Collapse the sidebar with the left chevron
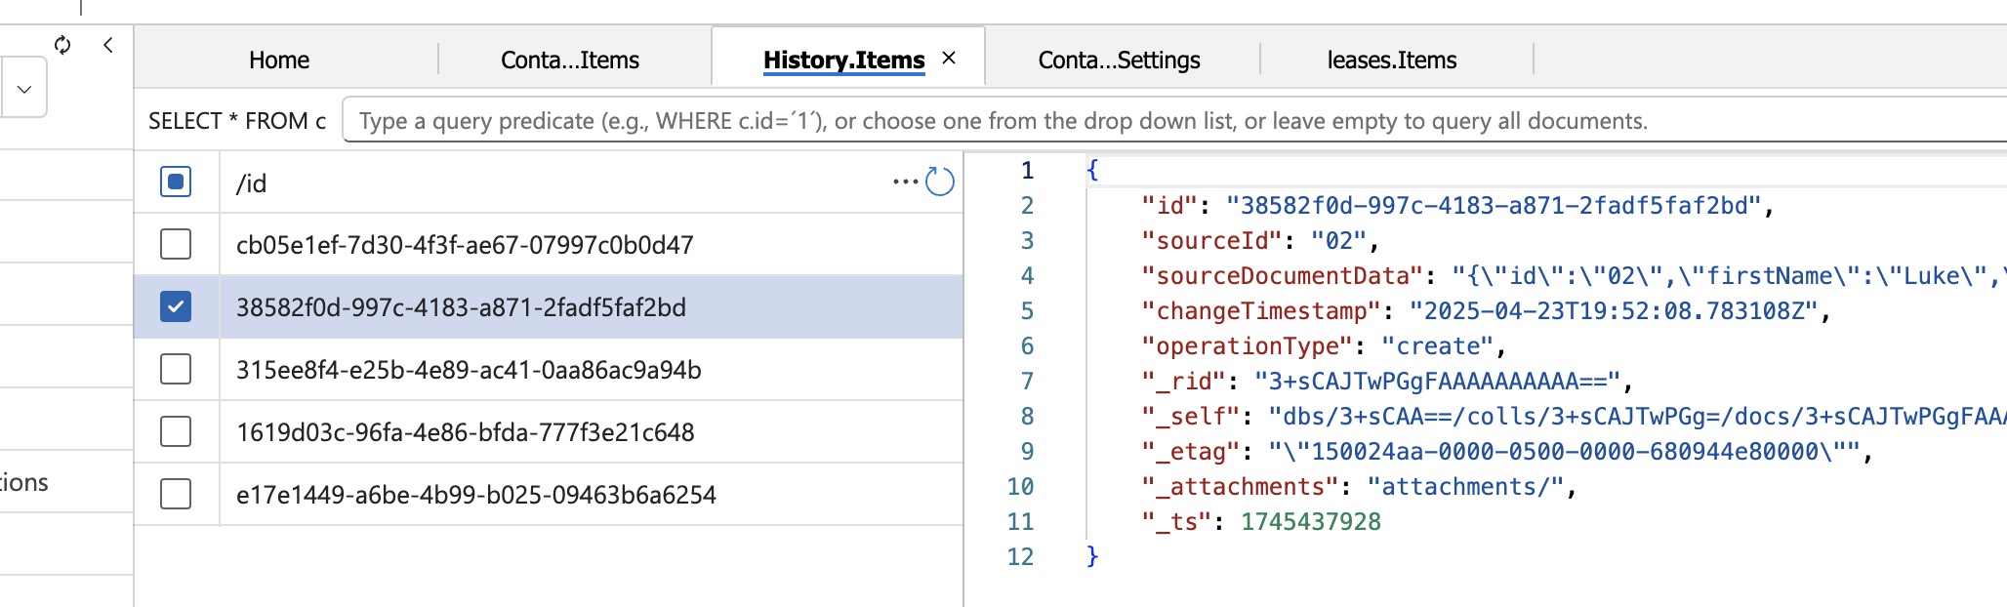Viewport: 2007px width, 607px height. coord(108,45)
